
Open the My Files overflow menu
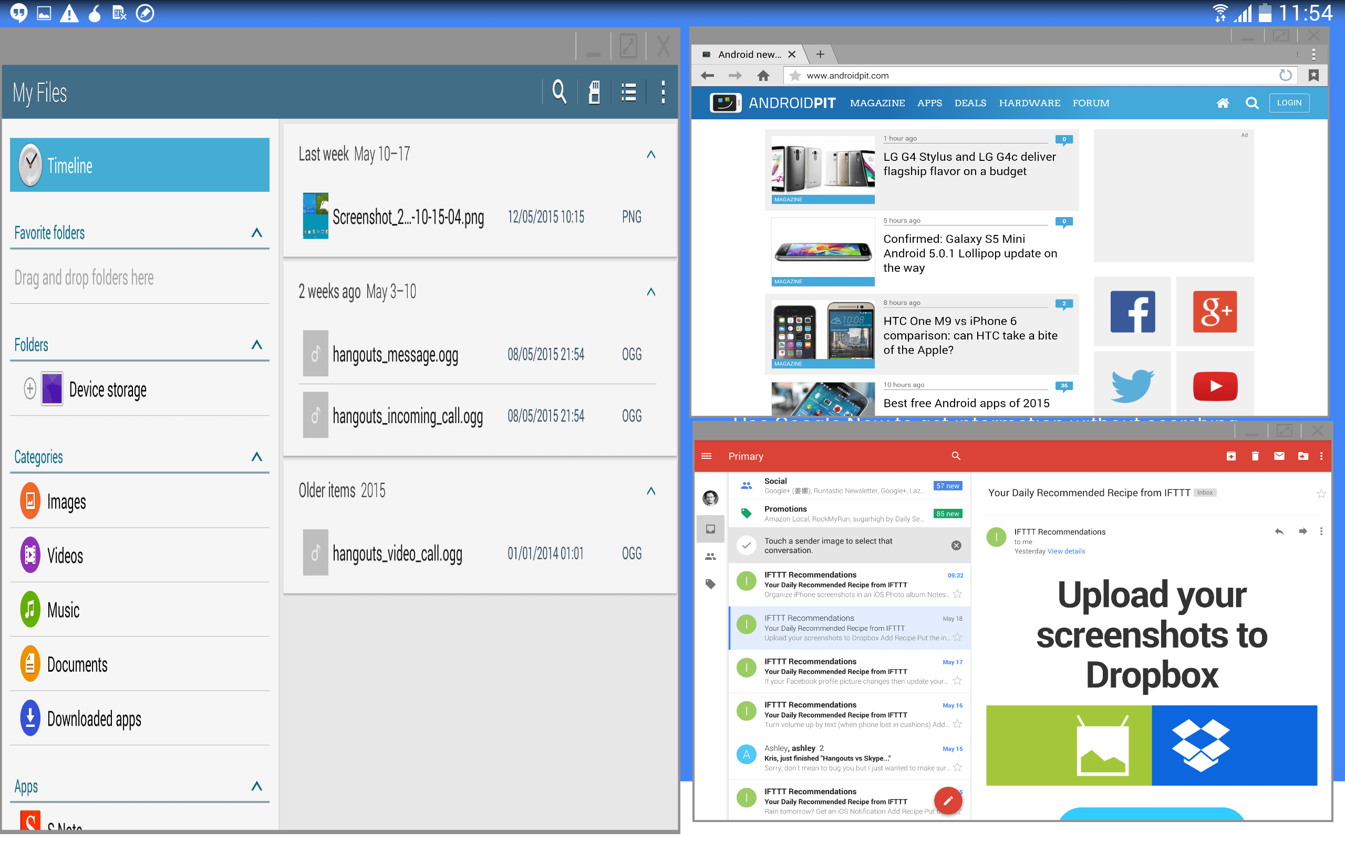663,92
